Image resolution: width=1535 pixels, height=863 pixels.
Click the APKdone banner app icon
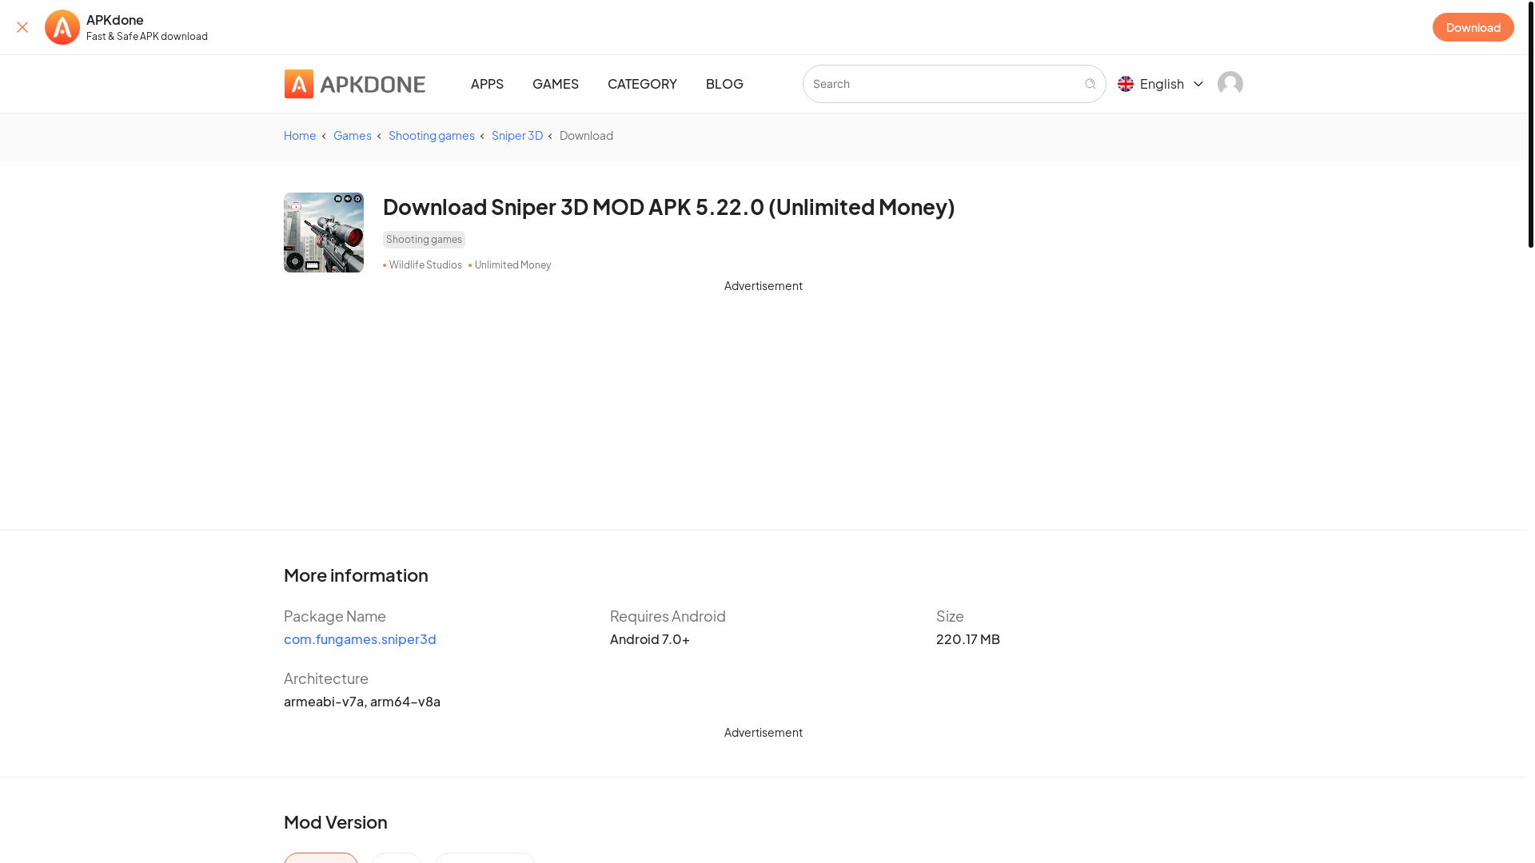pyautogui.click(x=62, y=27)
